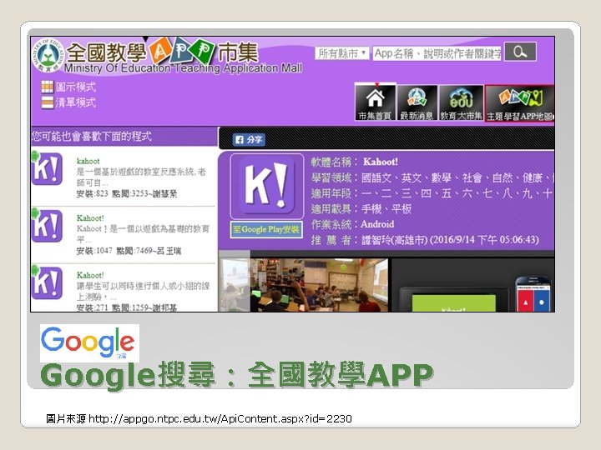Click the Google logo image
The image size is (601, 450).
[89, 342]
